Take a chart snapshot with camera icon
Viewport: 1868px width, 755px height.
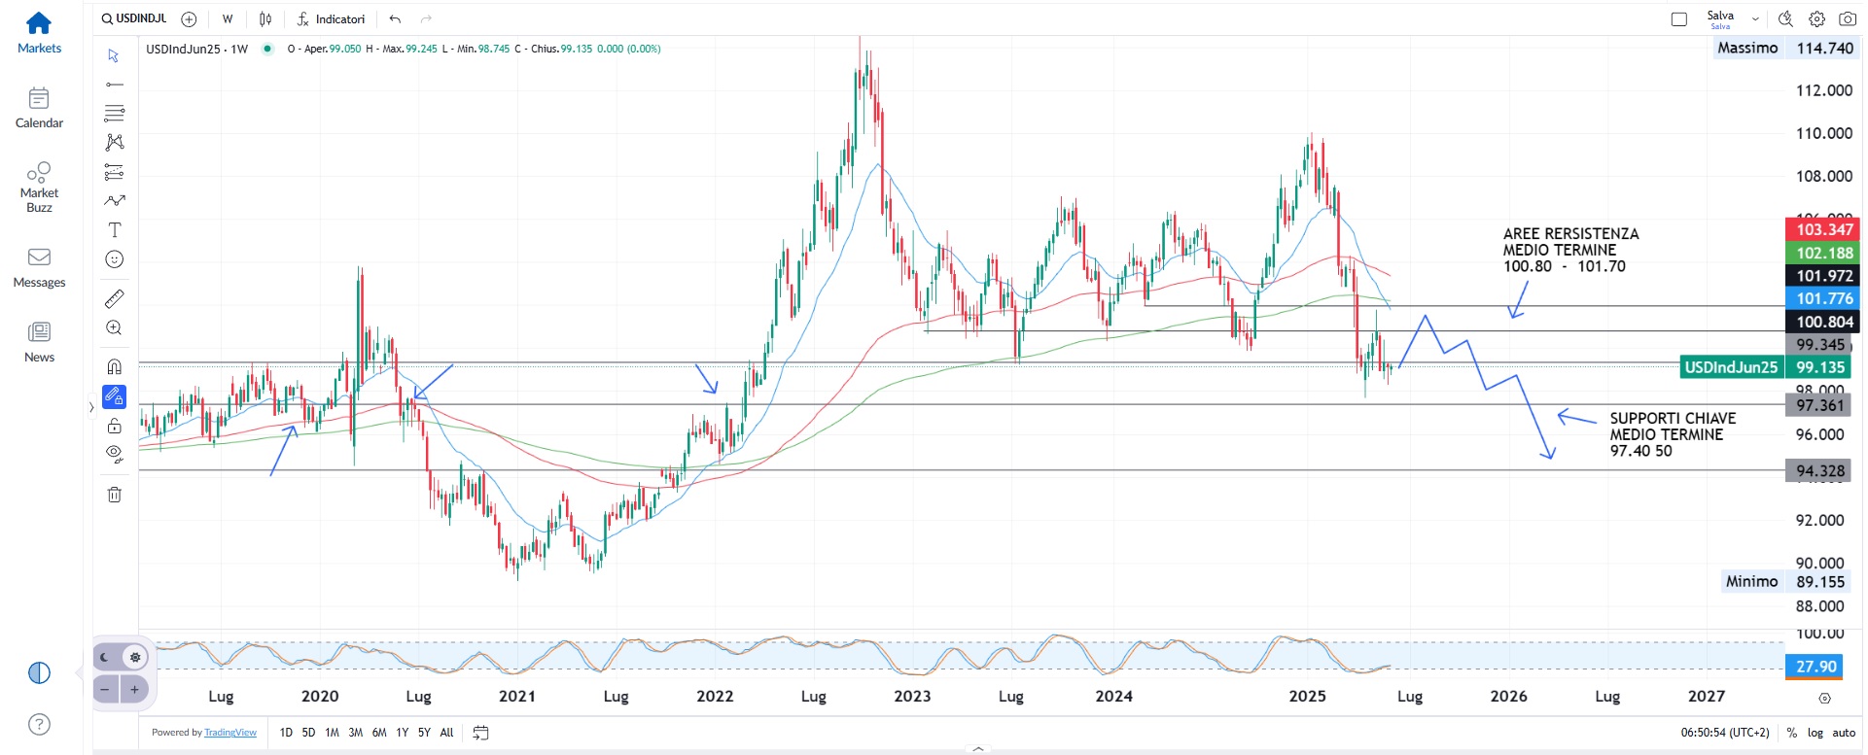[x=1848, y=18]
